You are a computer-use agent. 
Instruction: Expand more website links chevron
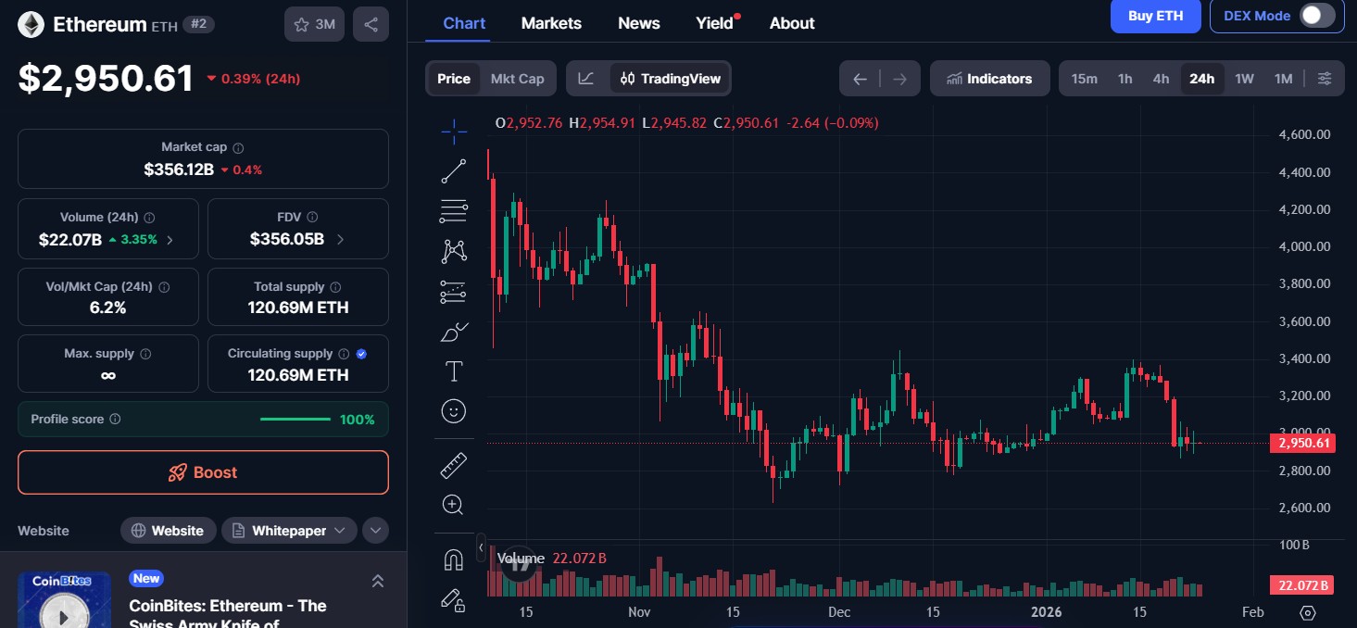click(375, 531)
